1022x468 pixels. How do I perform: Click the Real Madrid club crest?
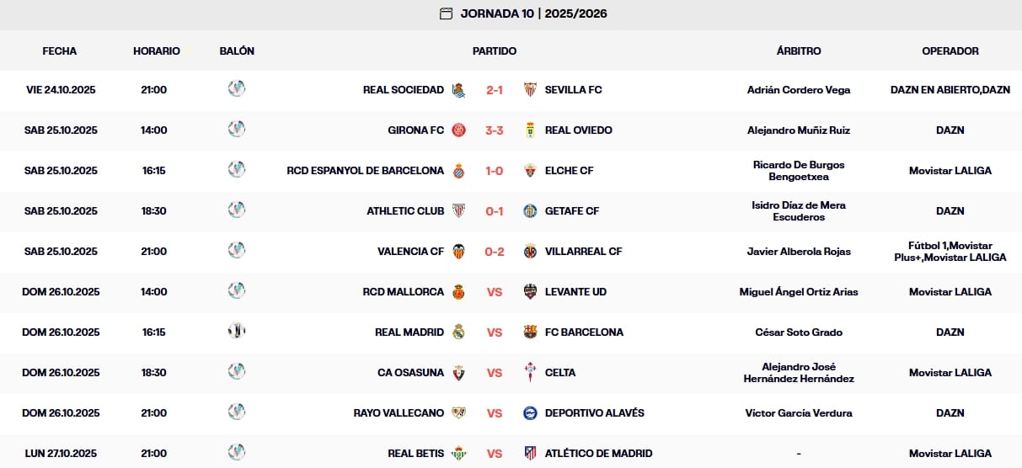[459, 332]
